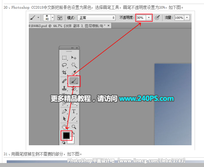Viewport: 204px width, 167px height.
Task: Select the Rectangular Marquee tool
Action: pyautogui.click(x=64, y=58)
